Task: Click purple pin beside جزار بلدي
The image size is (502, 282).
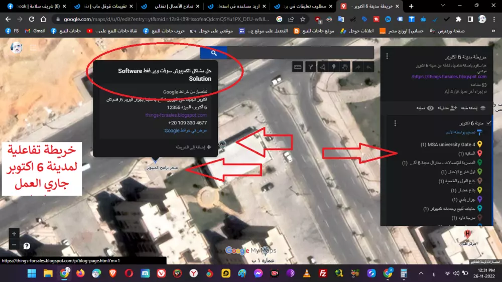Action: click(x=479, y=199)
